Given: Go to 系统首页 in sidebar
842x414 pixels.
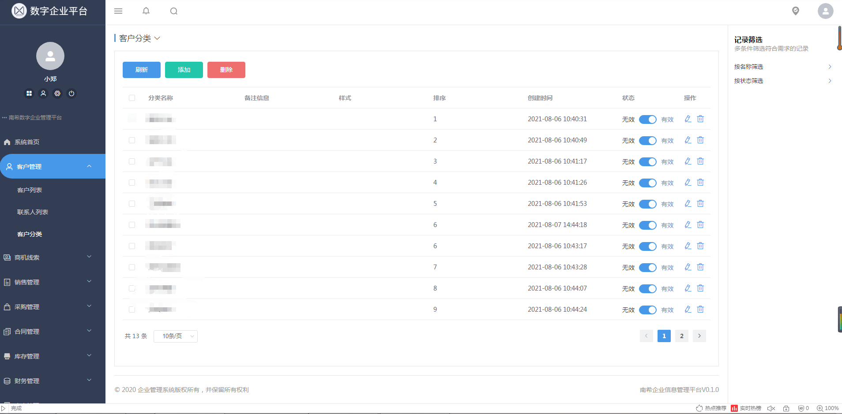Looking at the screenshot, I should point(27,142).
